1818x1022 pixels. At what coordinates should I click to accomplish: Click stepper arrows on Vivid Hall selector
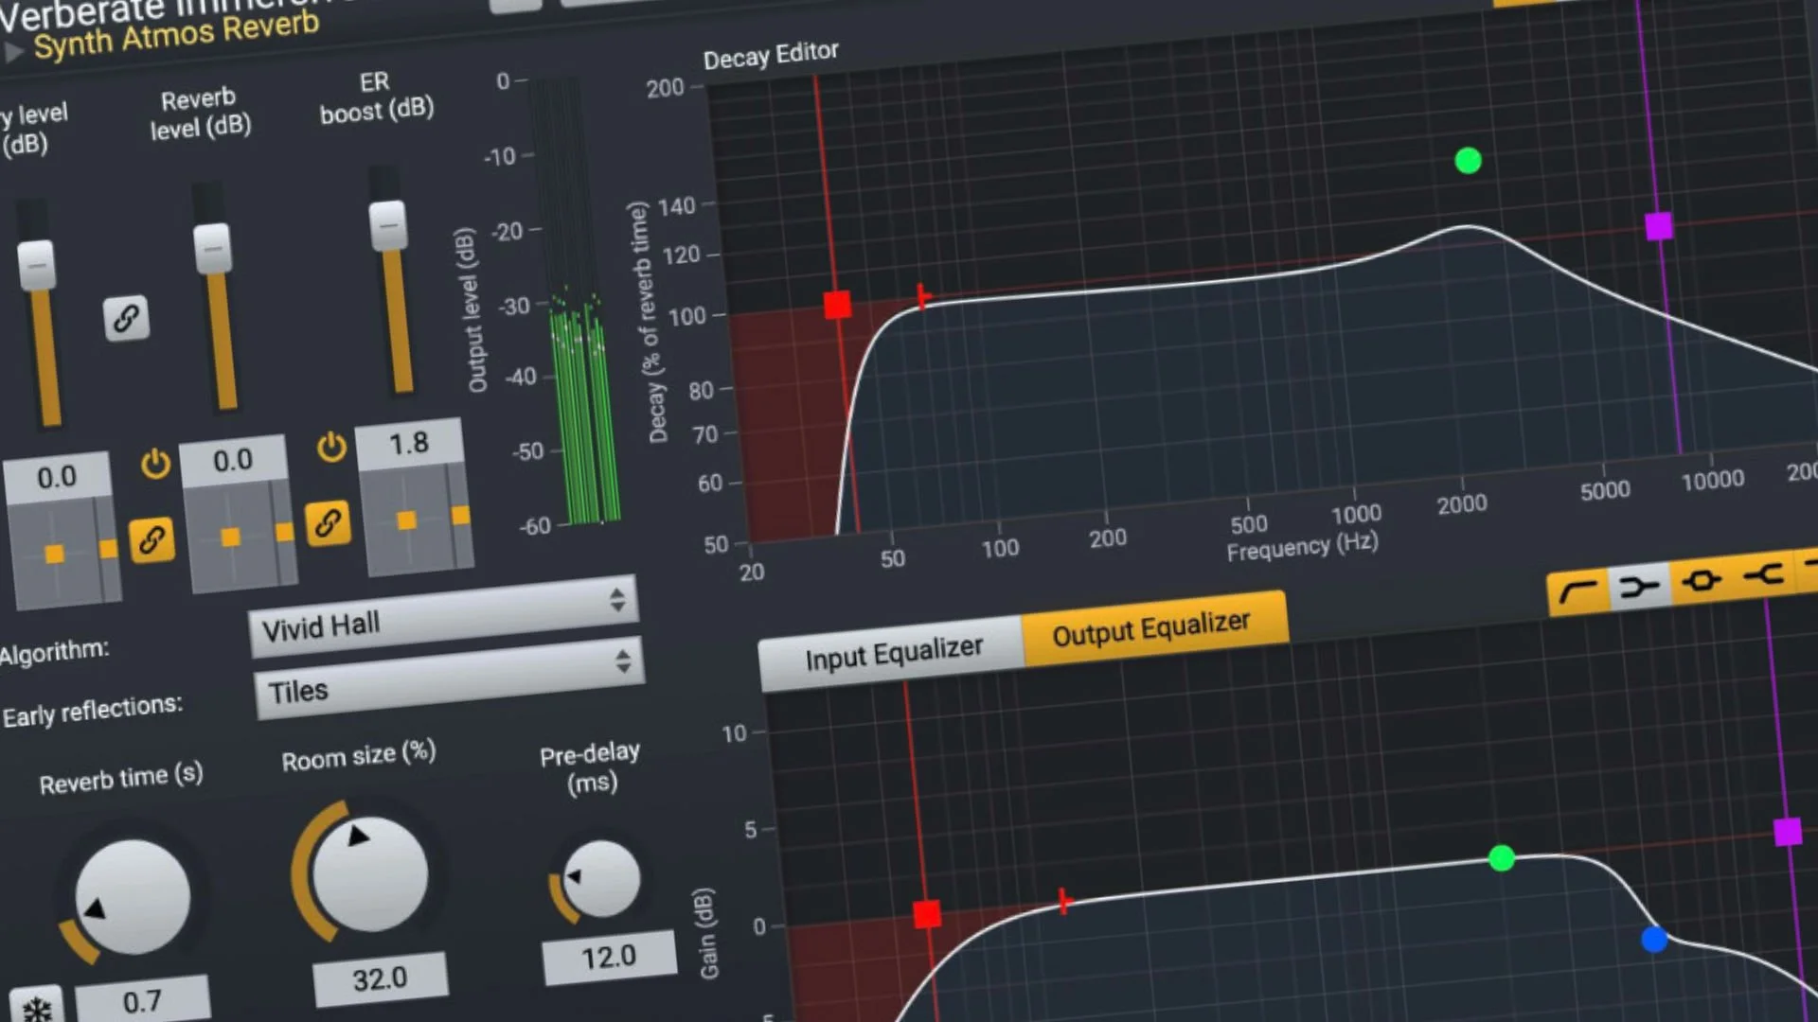click(x=617, y=600)
